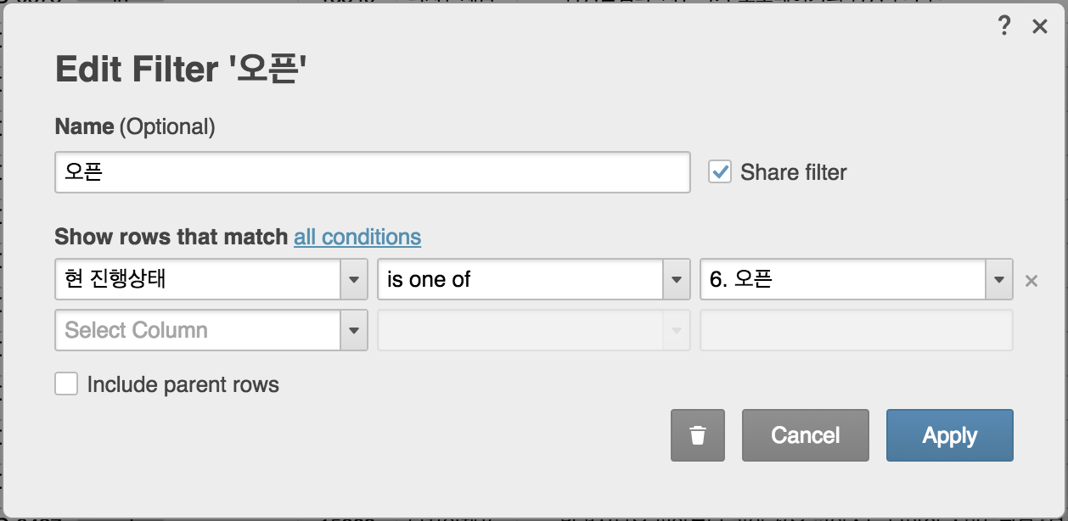The height and width of the screenshot is (521, 1068).
Task: Click the 'all conditions' link
Action: tap(357, 237)
